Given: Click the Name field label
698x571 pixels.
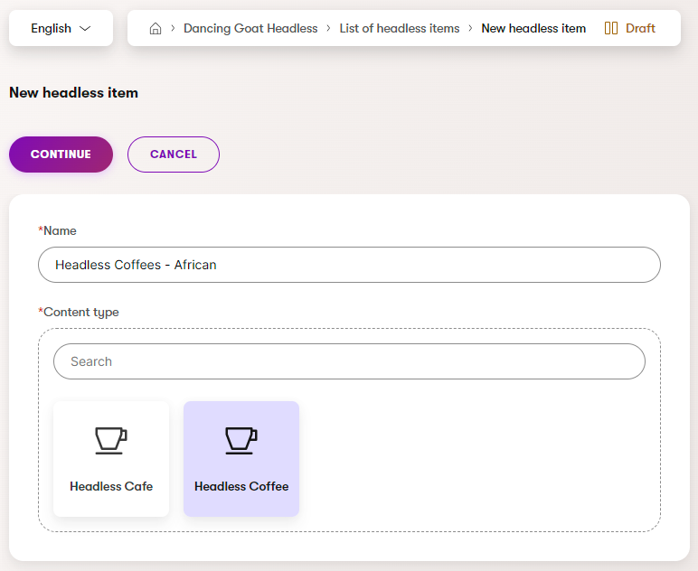Looking at the screenshot, I should click(x=60, y=231).
